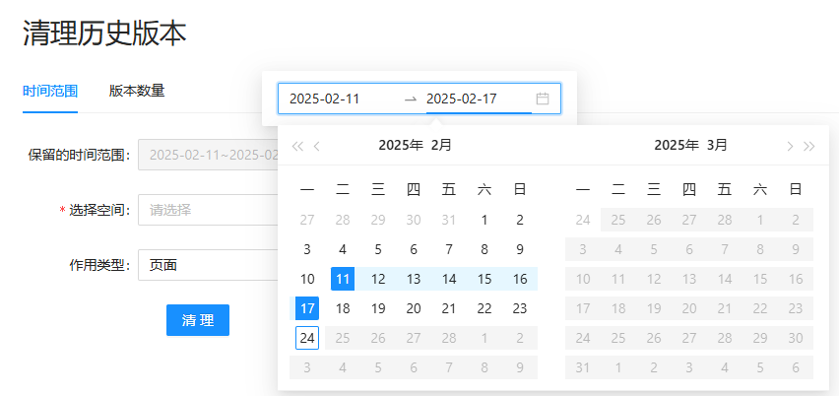Click the 2025年 year label in left panel
The image size is (839, 396).
tap(400, 146)
